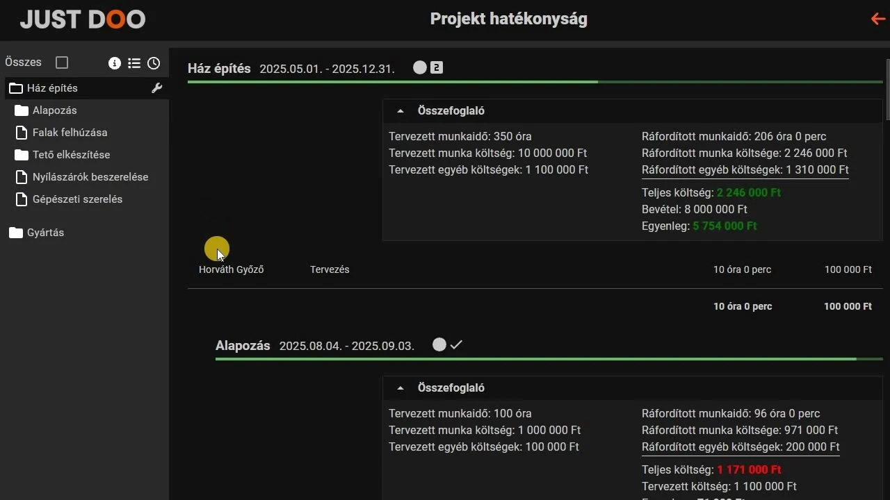Viewport: 890px width, 500px height.
Task: Toggle the Összes checkbox
Action: coord(62,62)
